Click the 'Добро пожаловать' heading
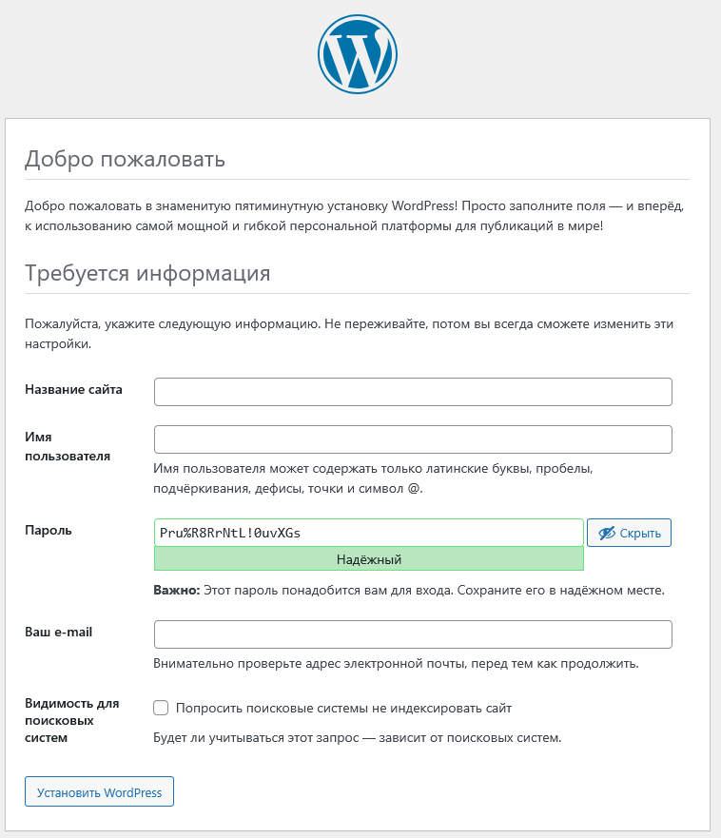This screenshot has width=721, height=838. [x=125, y=159]
